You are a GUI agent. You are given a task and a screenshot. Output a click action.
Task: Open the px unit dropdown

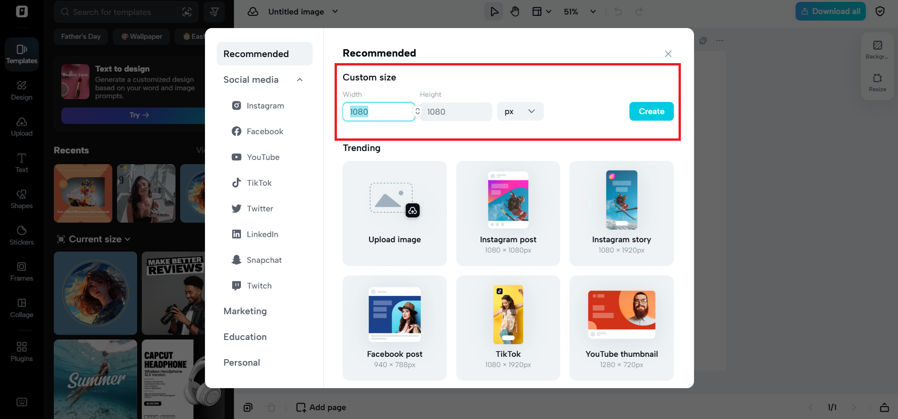click(520, 111)
